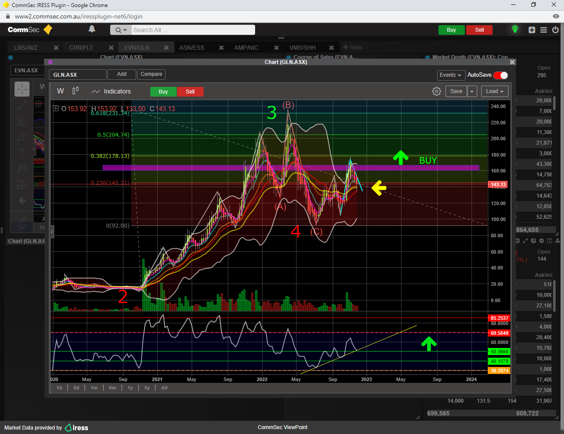Switch to the ASN/ESS tab
Viewport: 564px width, 434px height.
[x=192, y=48]
